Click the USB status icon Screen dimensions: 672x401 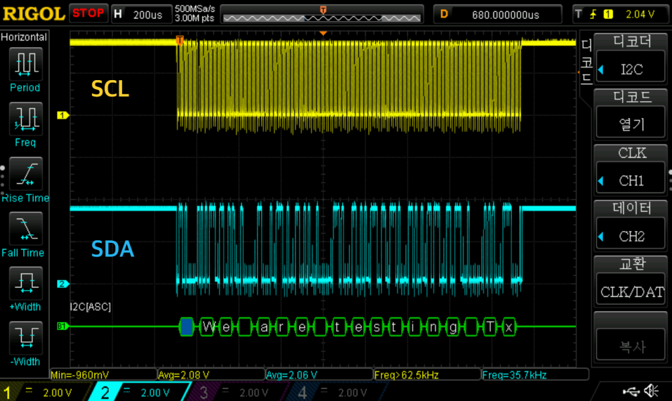point(631,391)
